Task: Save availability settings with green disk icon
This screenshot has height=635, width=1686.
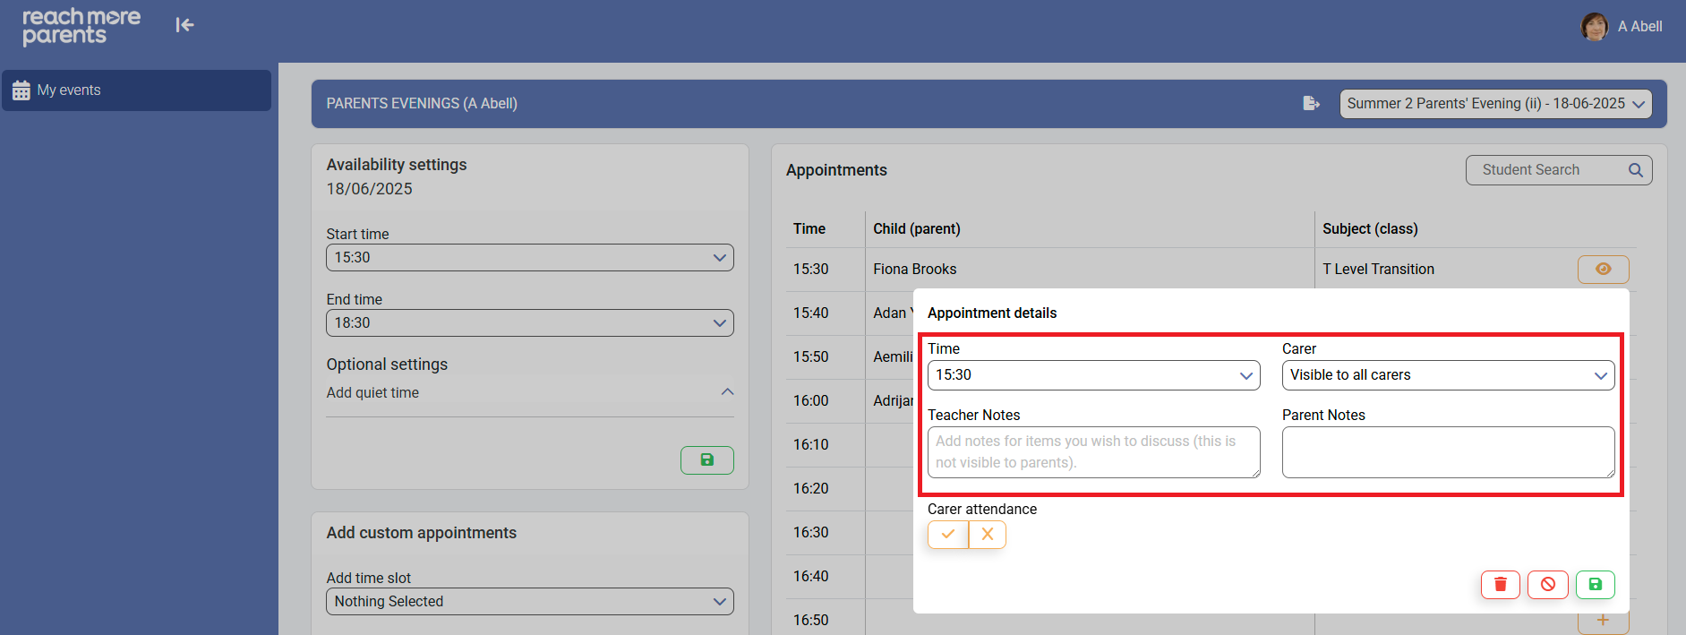Action: 706,460
